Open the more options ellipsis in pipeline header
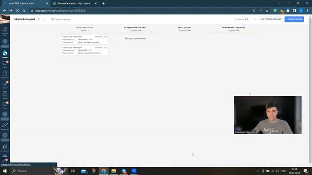 tap(255, 19)
